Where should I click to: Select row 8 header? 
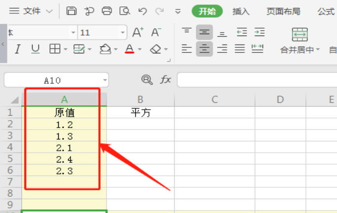pos(10,193)
